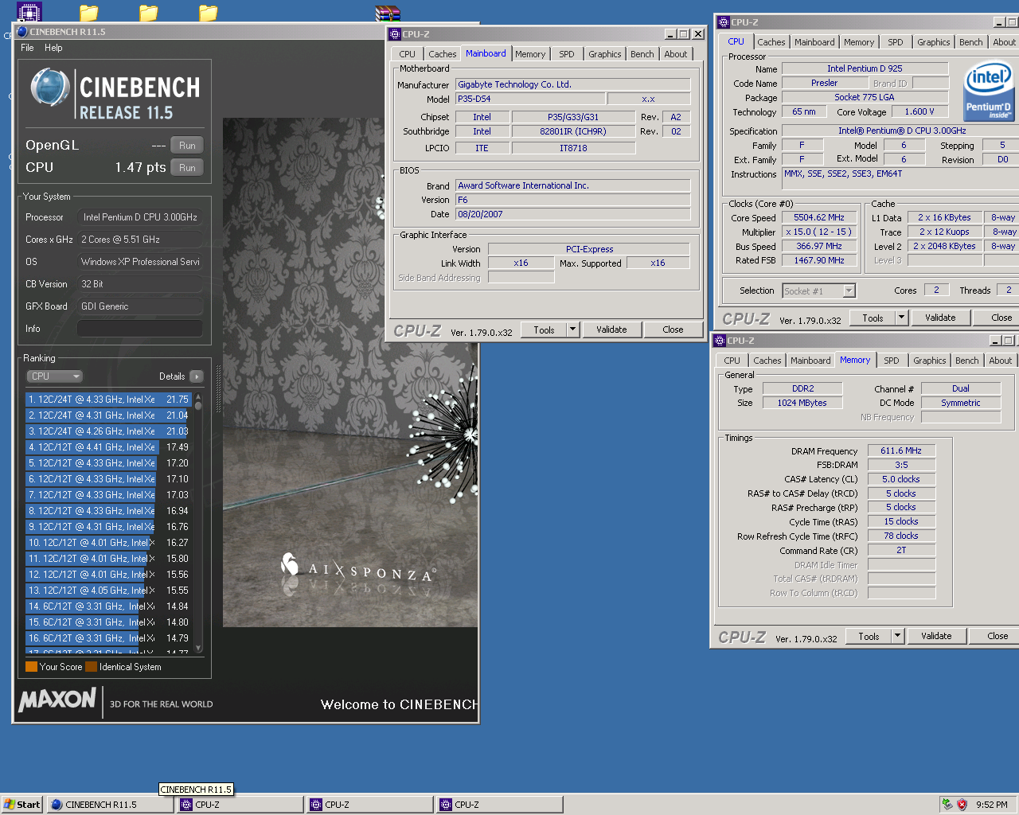The image size is (1019, 815).
Task: Switch to Mainboard tab in CPU-Z CPU window
Action: 815,42
